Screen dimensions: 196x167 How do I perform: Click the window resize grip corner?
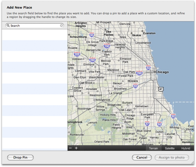pos(193,163)
